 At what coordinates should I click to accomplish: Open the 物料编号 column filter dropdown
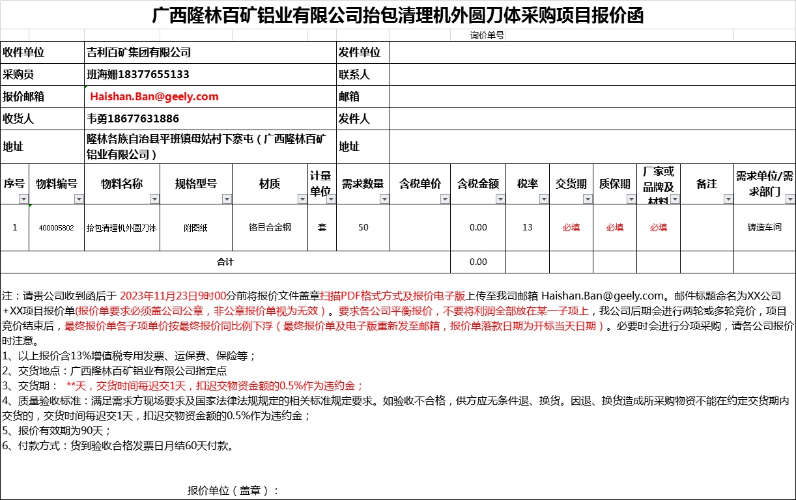(x=79, y=199)
